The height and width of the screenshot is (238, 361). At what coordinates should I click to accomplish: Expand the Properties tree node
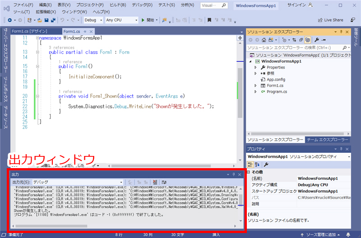(255, 67)
